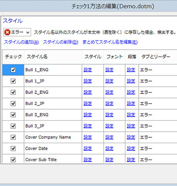Viewport: 177px width, 186px height.
Task: Select the Bull 1_JP style name cell
Action: 53,81
